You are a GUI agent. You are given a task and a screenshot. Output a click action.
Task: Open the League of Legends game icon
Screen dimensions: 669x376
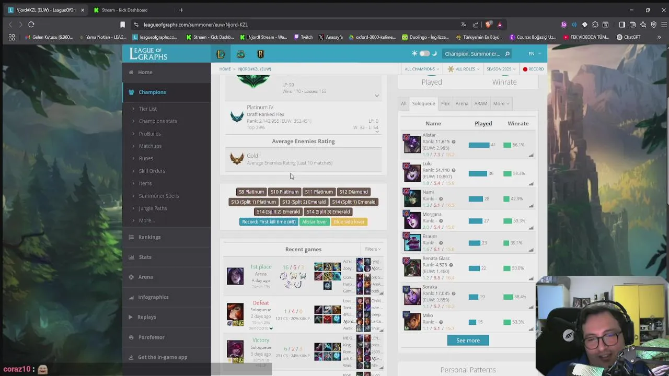coord(221,54)
